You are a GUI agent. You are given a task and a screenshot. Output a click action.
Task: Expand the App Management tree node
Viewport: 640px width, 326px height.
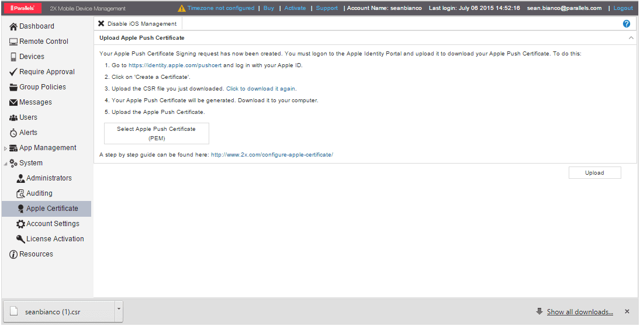pyautogui.click(x=5, y=148)
